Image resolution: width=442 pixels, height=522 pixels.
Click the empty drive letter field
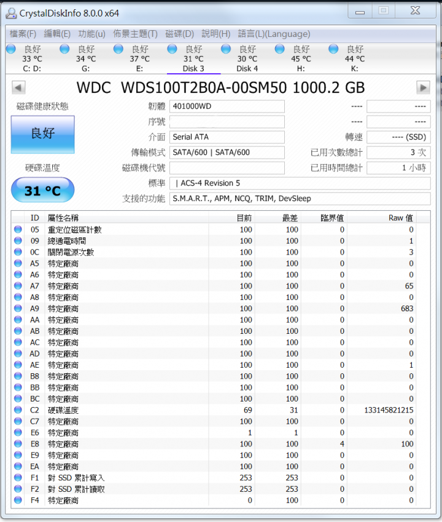point(227,168)
